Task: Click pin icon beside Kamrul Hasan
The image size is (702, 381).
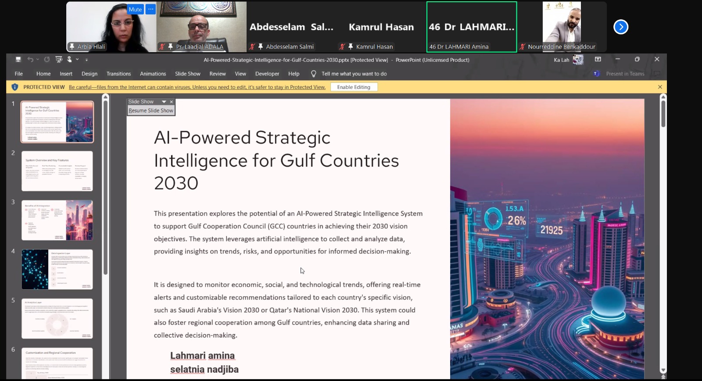Action: 351,46
